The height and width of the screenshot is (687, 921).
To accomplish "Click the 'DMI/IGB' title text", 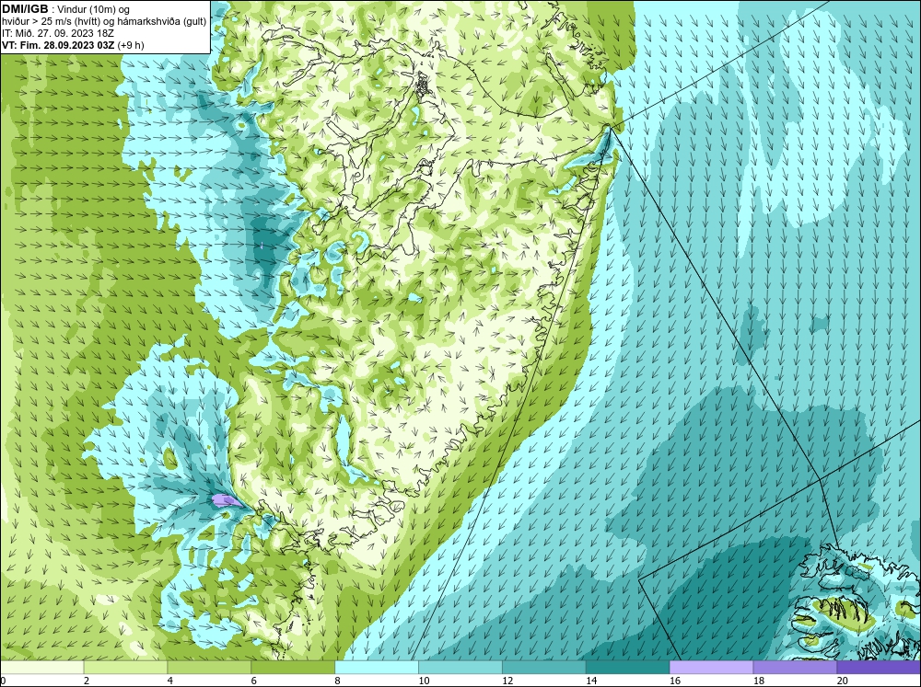I will pyautogui.click(x=25, y=9).
